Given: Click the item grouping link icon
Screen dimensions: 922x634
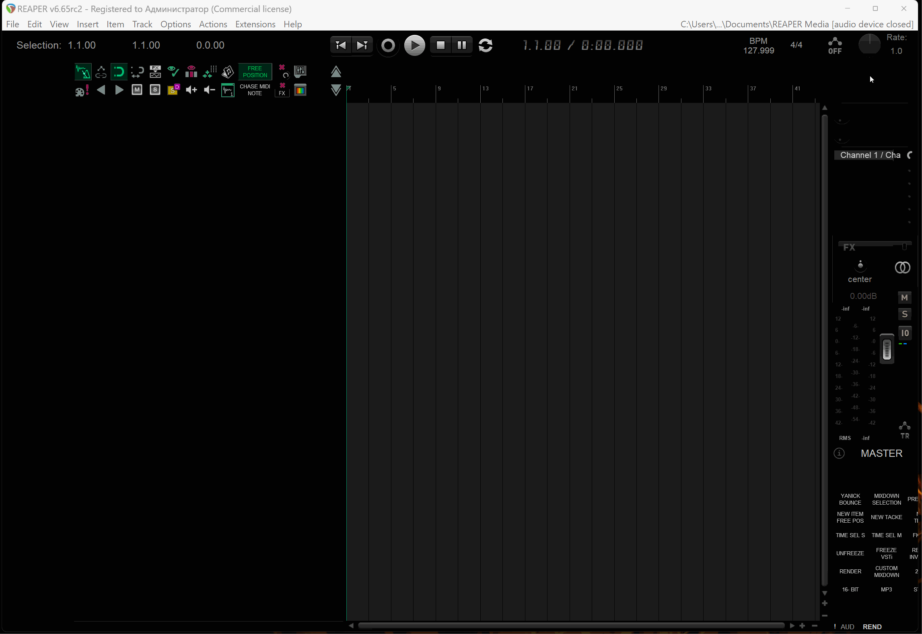Looking at the screenshot, I should point(101,72).
